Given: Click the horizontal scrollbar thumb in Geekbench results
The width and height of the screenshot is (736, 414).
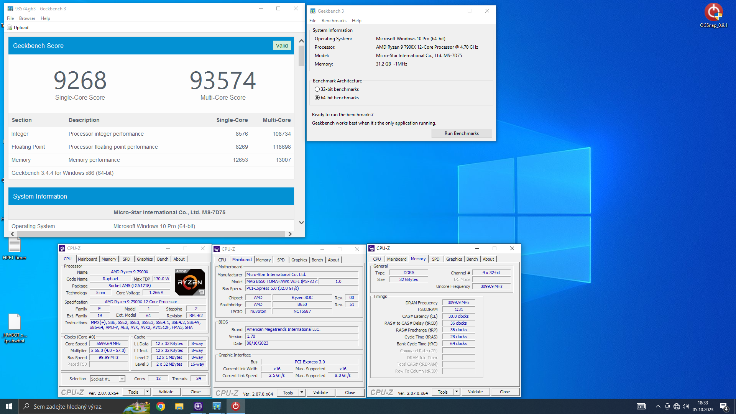Looking at the screenshot, I should tap(151, 234).
